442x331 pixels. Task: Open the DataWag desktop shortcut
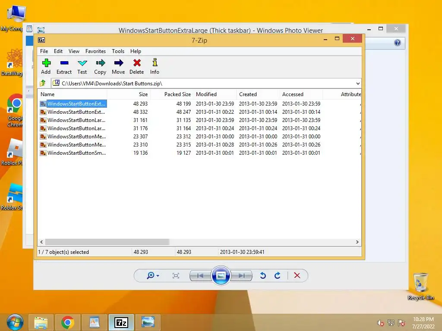coord(12,62)
